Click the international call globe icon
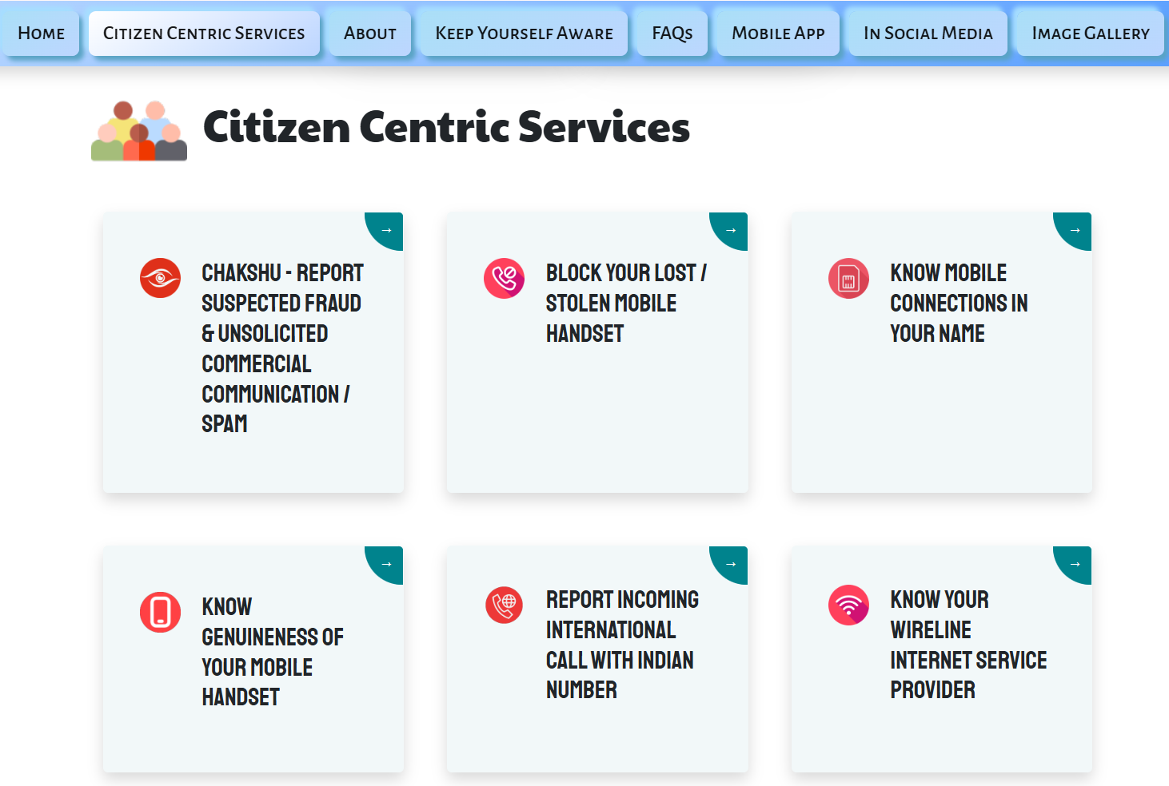The image size is (1169, 786). point(504,605)
